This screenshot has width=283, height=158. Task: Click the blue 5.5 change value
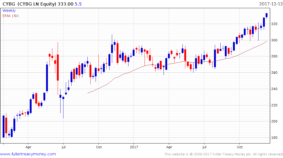[78, 4]
